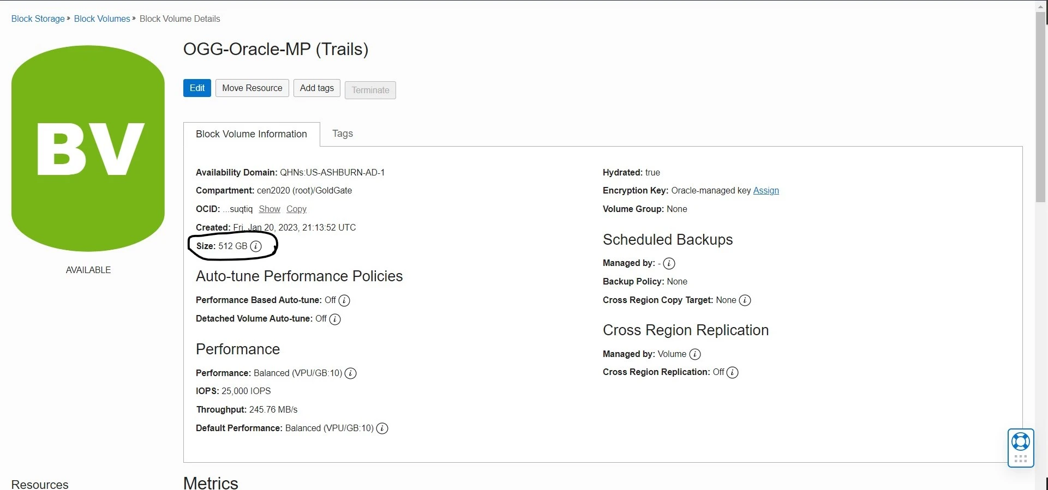Click the Move Resource button
The height and width of the screenshot is (490, 1048).
[252, 88]
